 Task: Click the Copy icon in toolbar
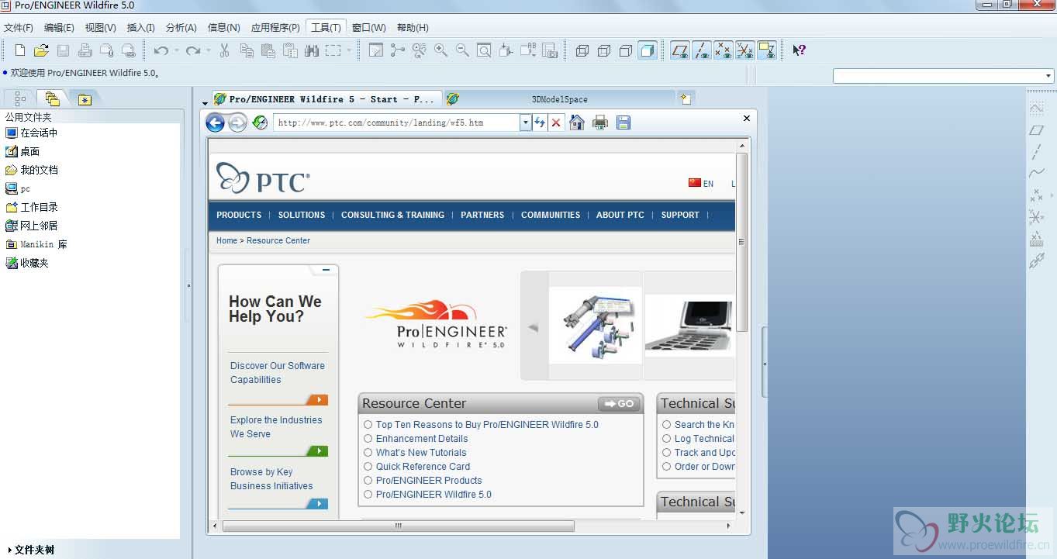pos(247,50)
